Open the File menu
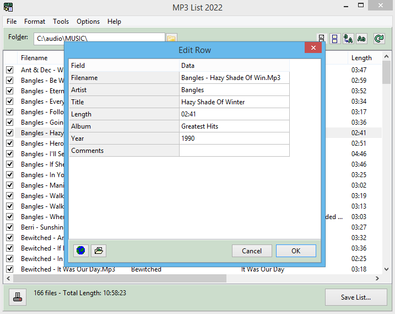 click(x=12, y=22)
